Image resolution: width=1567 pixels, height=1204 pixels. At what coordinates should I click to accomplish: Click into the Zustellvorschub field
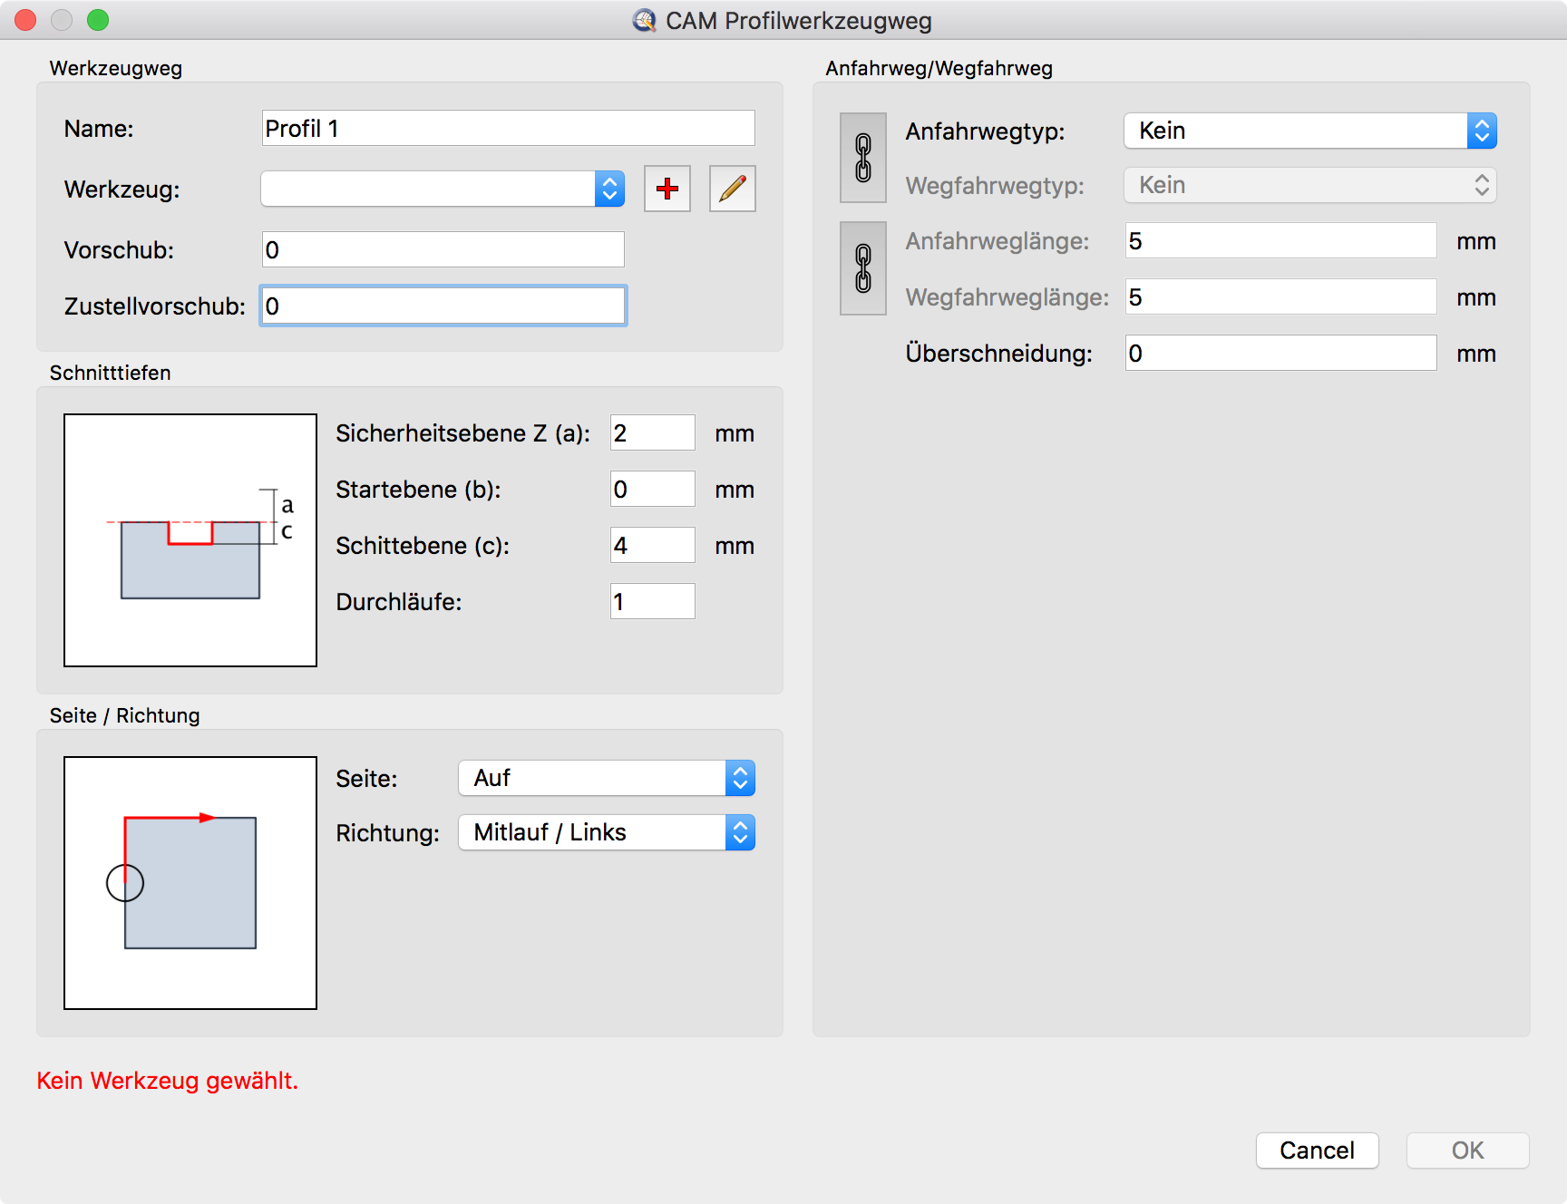[443, 306]
